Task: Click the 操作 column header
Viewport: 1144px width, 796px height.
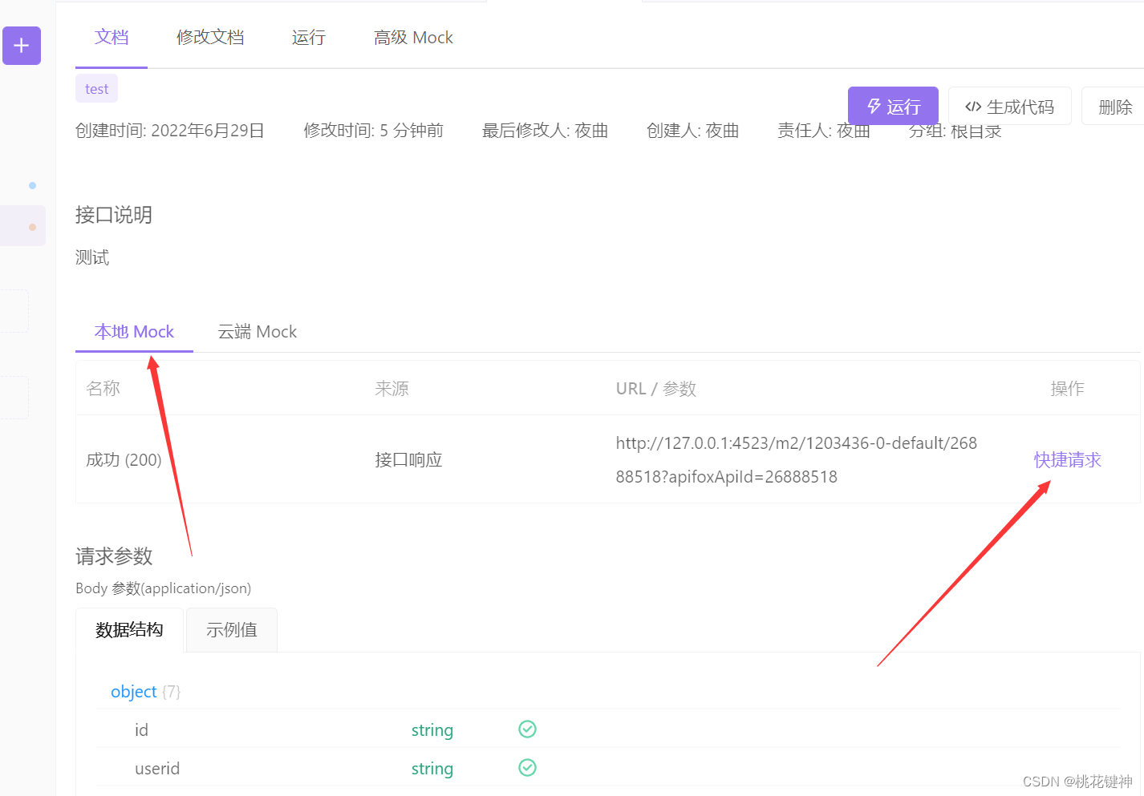Action: 1067,389
